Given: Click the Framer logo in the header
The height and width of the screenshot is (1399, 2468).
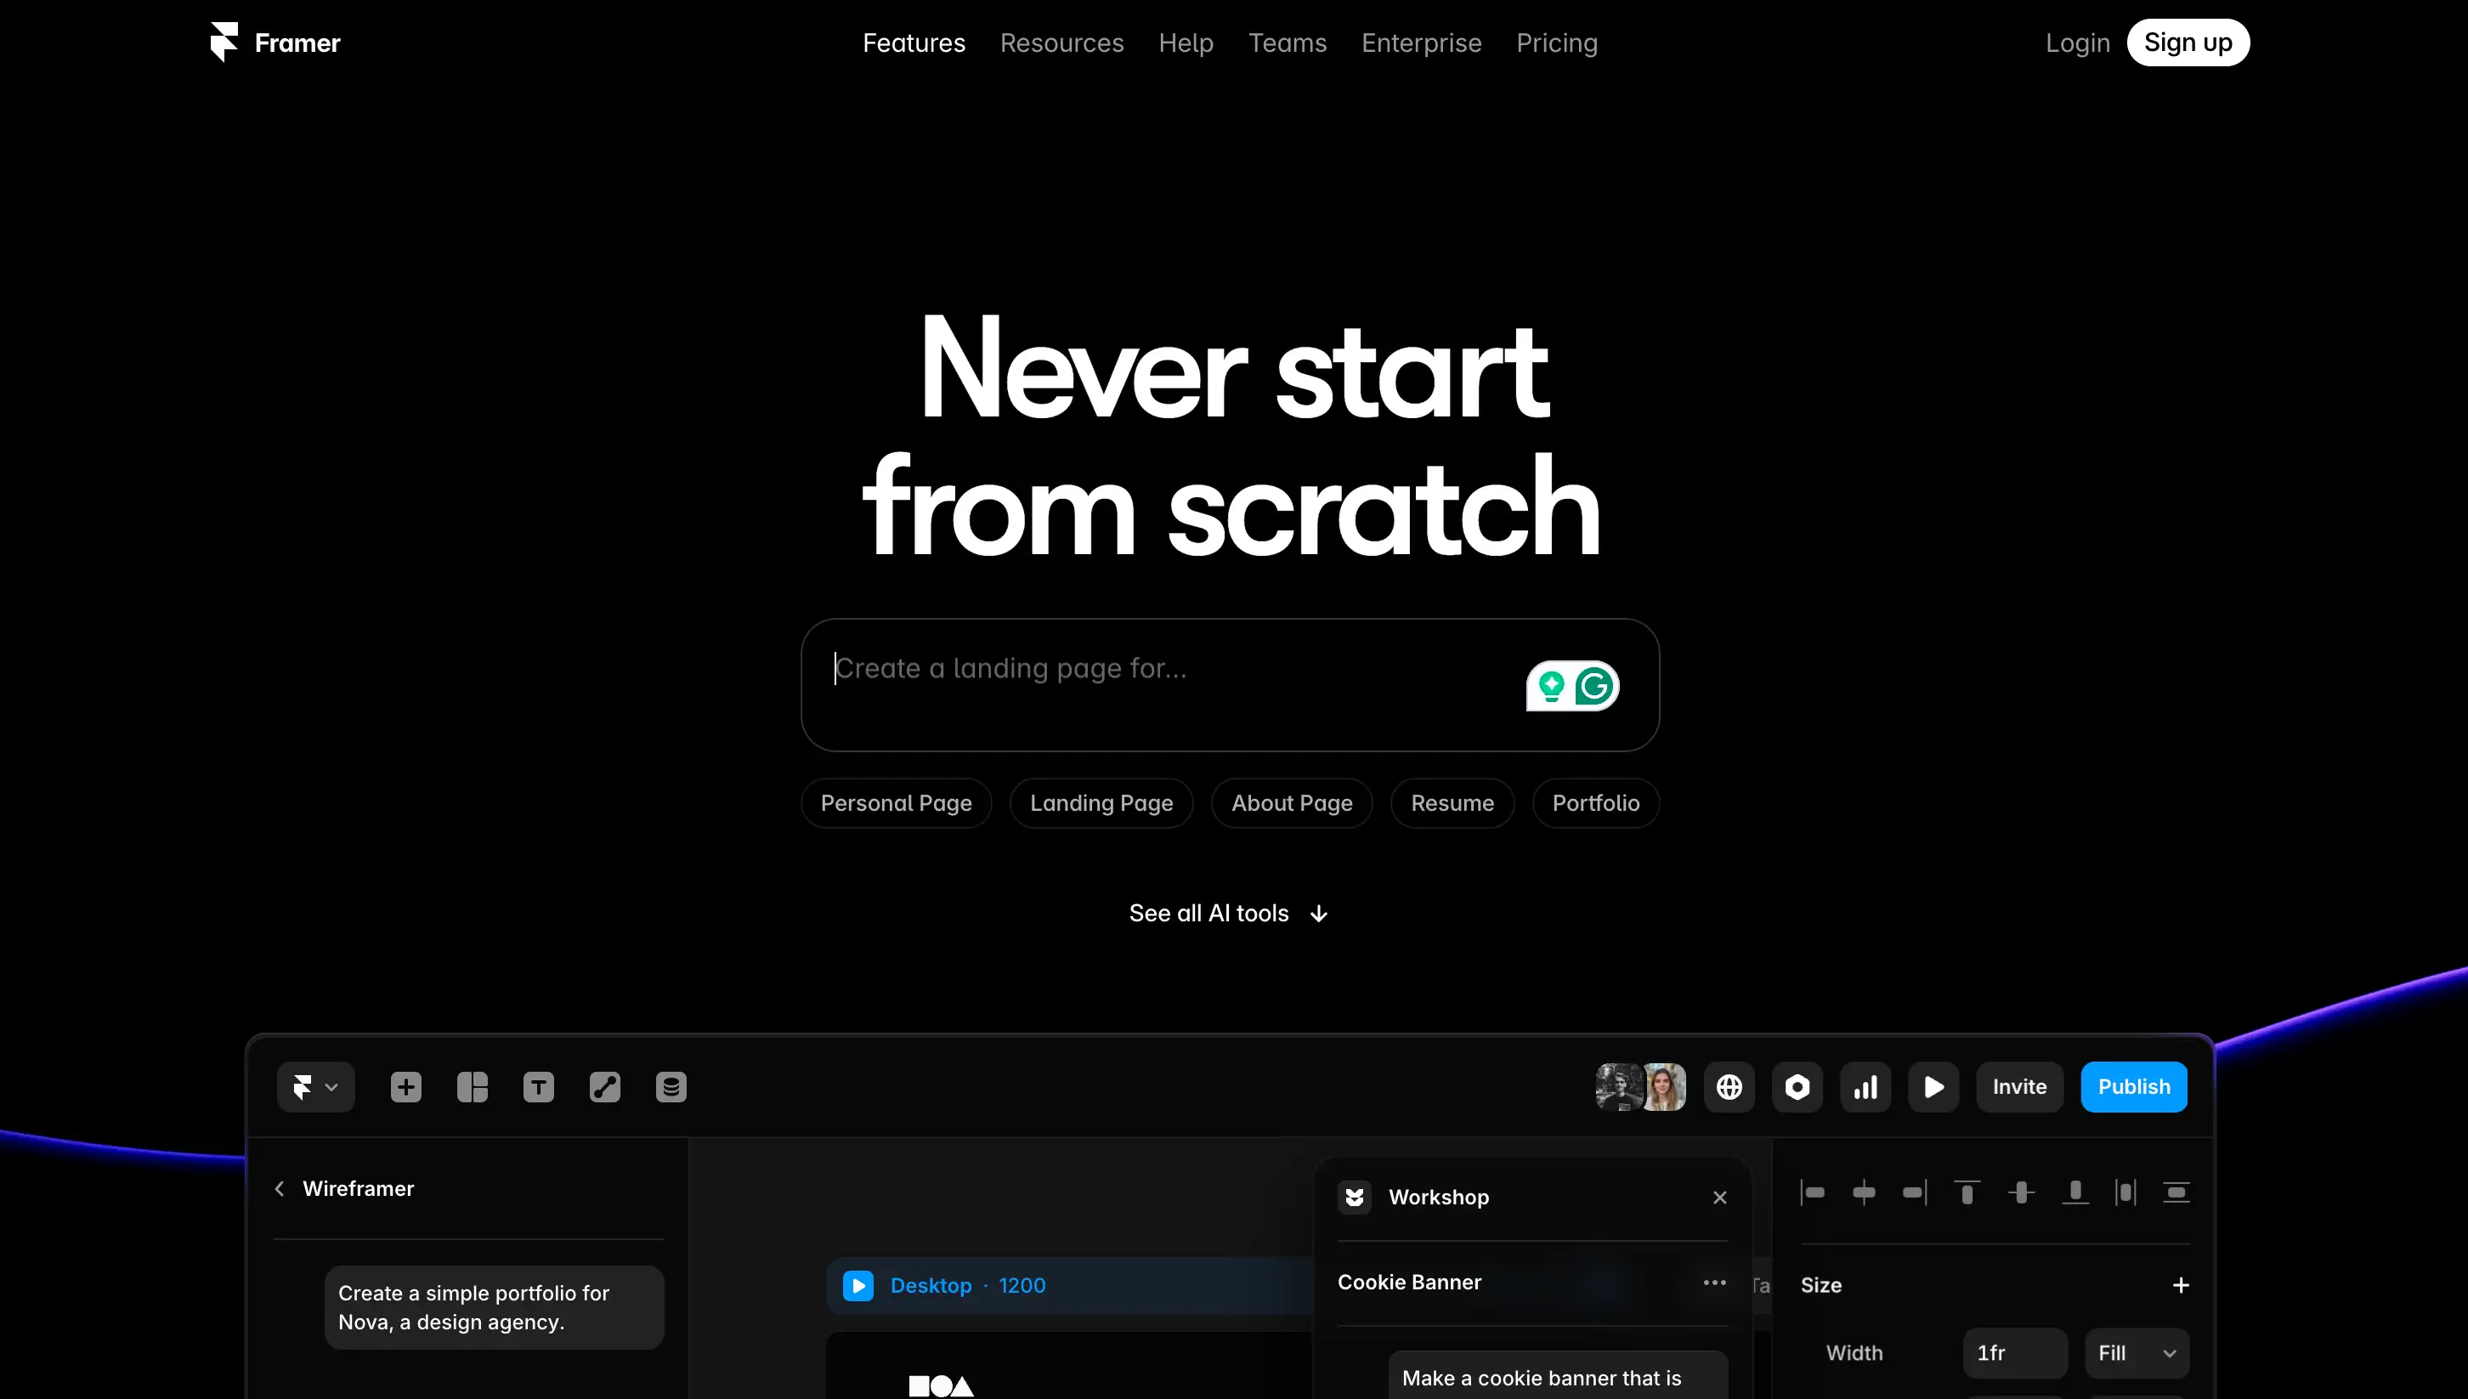Looking at the screenshot, I should (x=275, y=42).
